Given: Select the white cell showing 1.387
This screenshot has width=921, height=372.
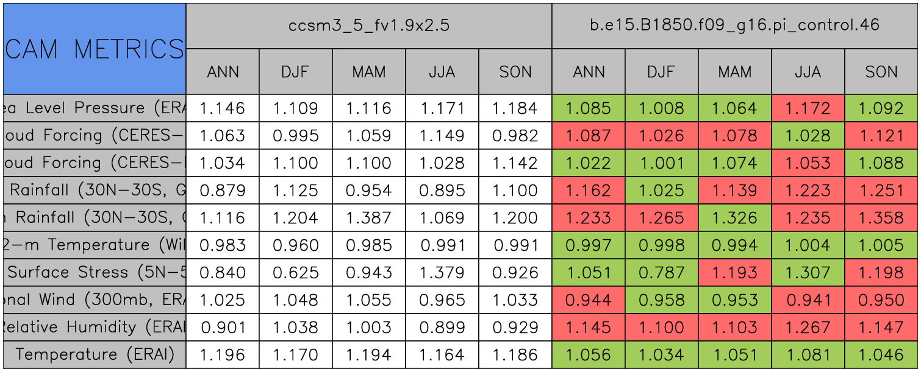Looking at the screenshot, I should (x=368, y=218).
